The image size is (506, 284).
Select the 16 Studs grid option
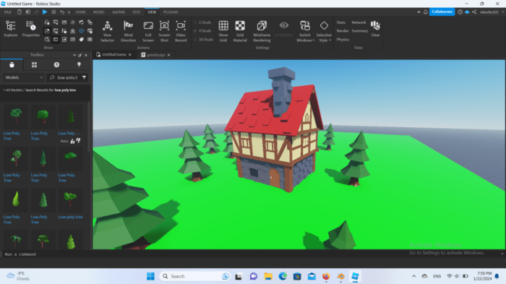pyautogui.click(x=203, y=39)
